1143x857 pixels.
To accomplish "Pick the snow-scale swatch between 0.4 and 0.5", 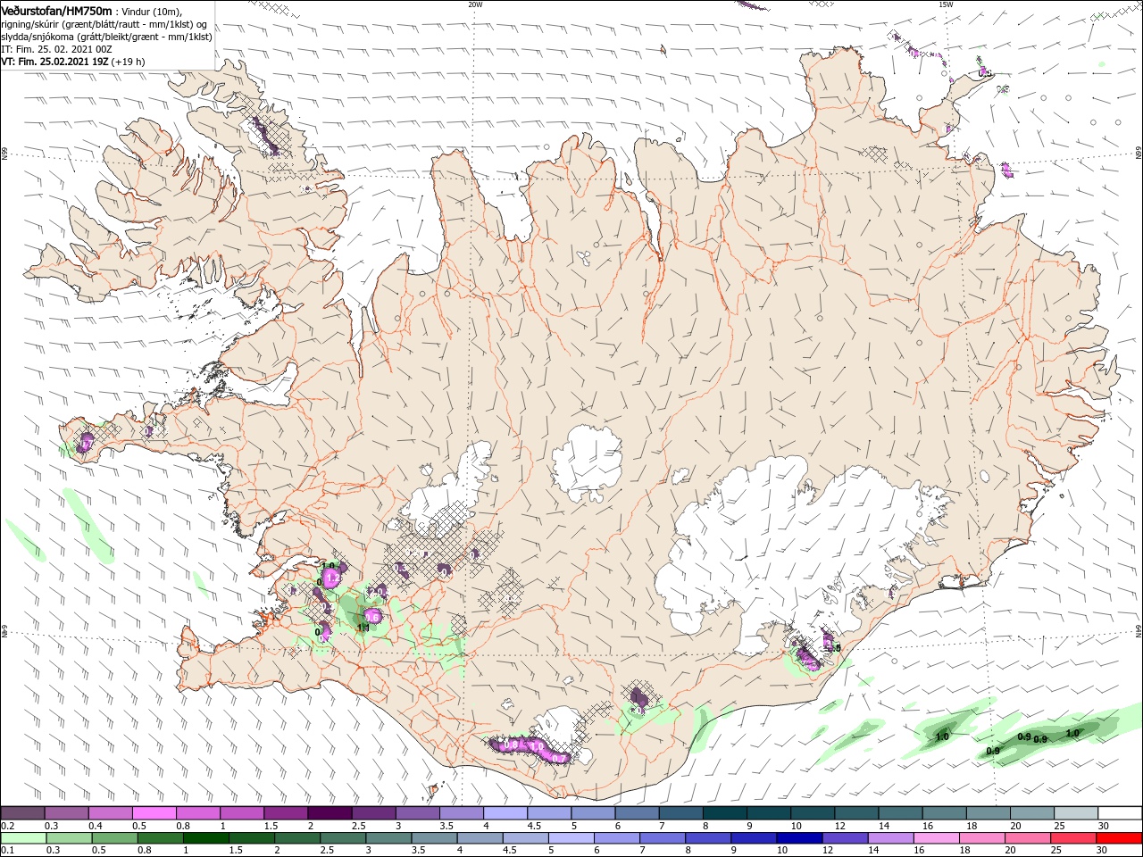I will click(111, 813).
